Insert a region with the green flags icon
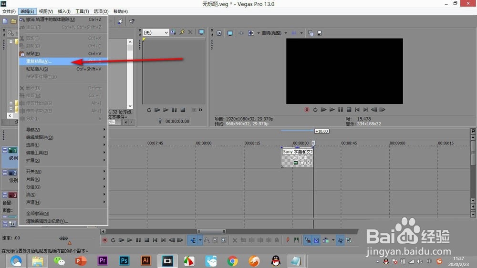 click(x=296, y=240)
